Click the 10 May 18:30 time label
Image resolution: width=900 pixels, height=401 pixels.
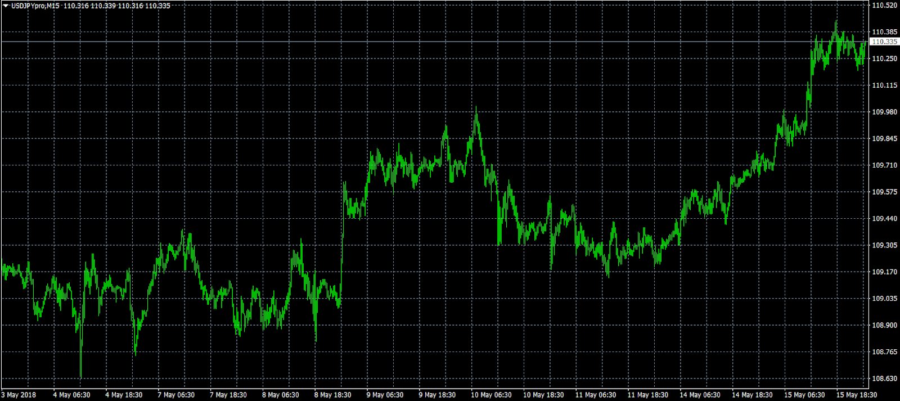point(543,395)
